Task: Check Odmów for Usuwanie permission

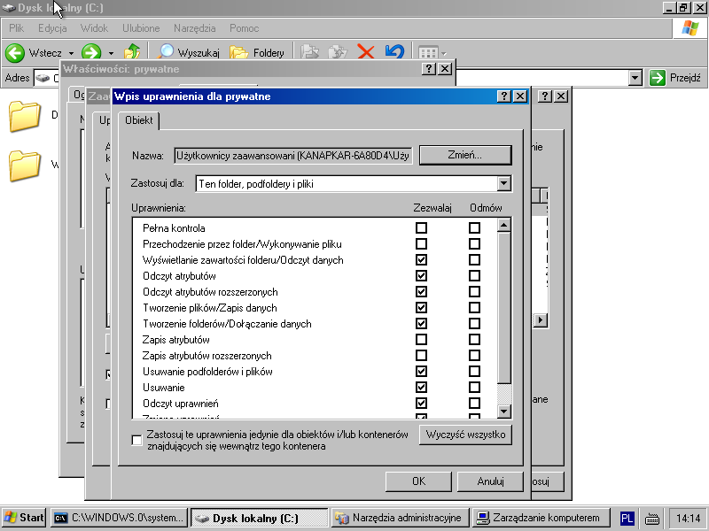Action: click(x=474, y=388)
